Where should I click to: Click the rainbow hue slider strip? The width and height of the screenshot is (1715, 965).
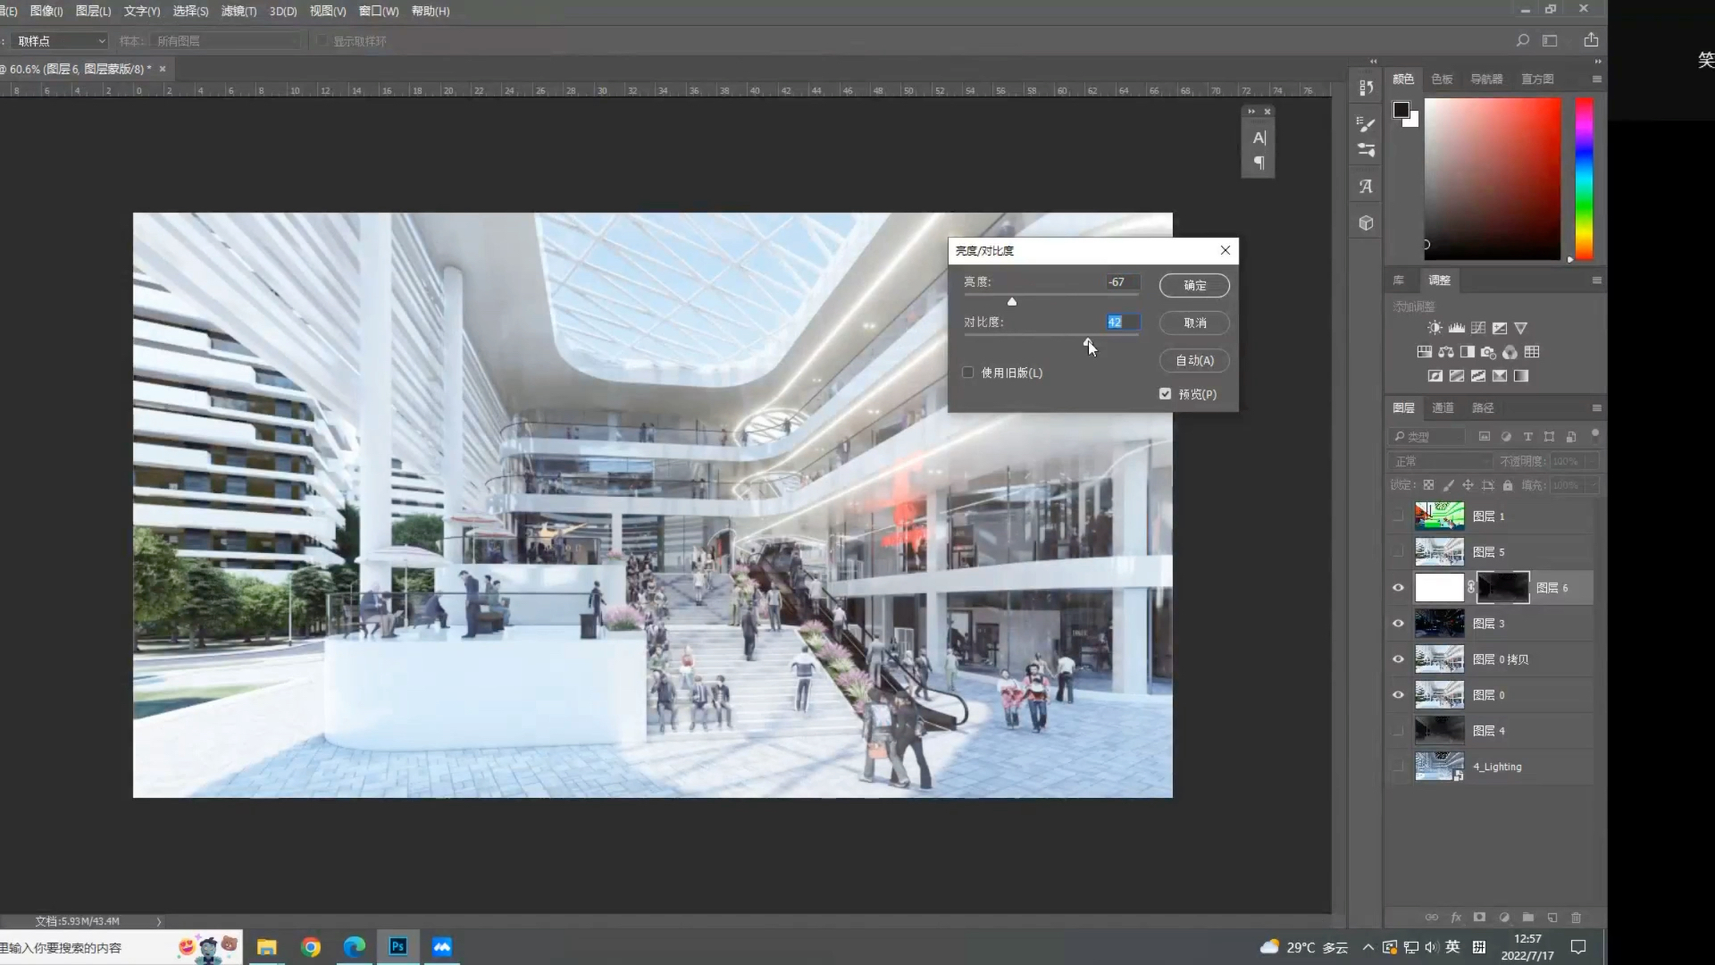click(x=1584, y=179)
